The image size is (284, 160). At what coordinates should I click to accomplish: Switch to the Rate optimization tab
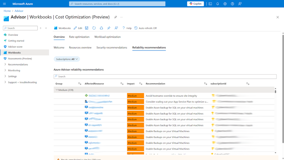point(79,37)
